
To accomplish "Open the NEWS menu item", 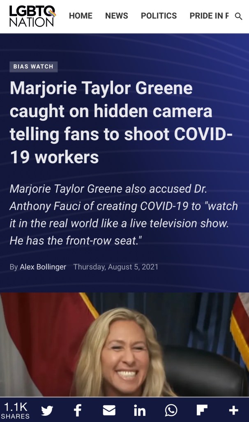I will click(x=116, y=16).
